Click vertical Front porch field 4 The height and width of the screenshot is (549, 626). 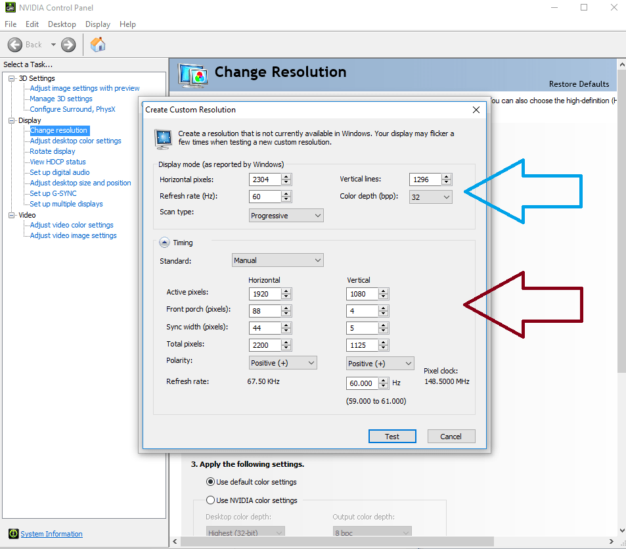[x=362, y=311]
